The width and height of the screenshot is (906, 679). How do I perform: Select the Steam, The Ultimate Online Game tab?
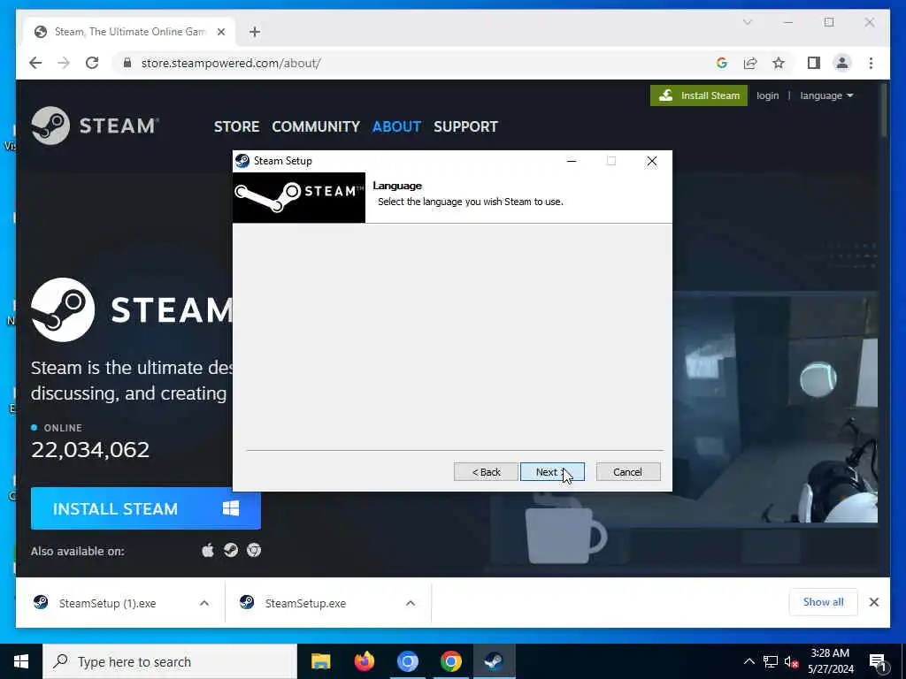click(129, 32)
